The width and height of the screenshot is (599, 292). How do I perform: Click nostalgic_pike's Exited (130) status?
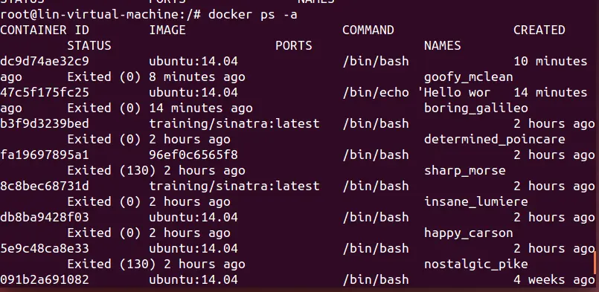tap(156, 264)
